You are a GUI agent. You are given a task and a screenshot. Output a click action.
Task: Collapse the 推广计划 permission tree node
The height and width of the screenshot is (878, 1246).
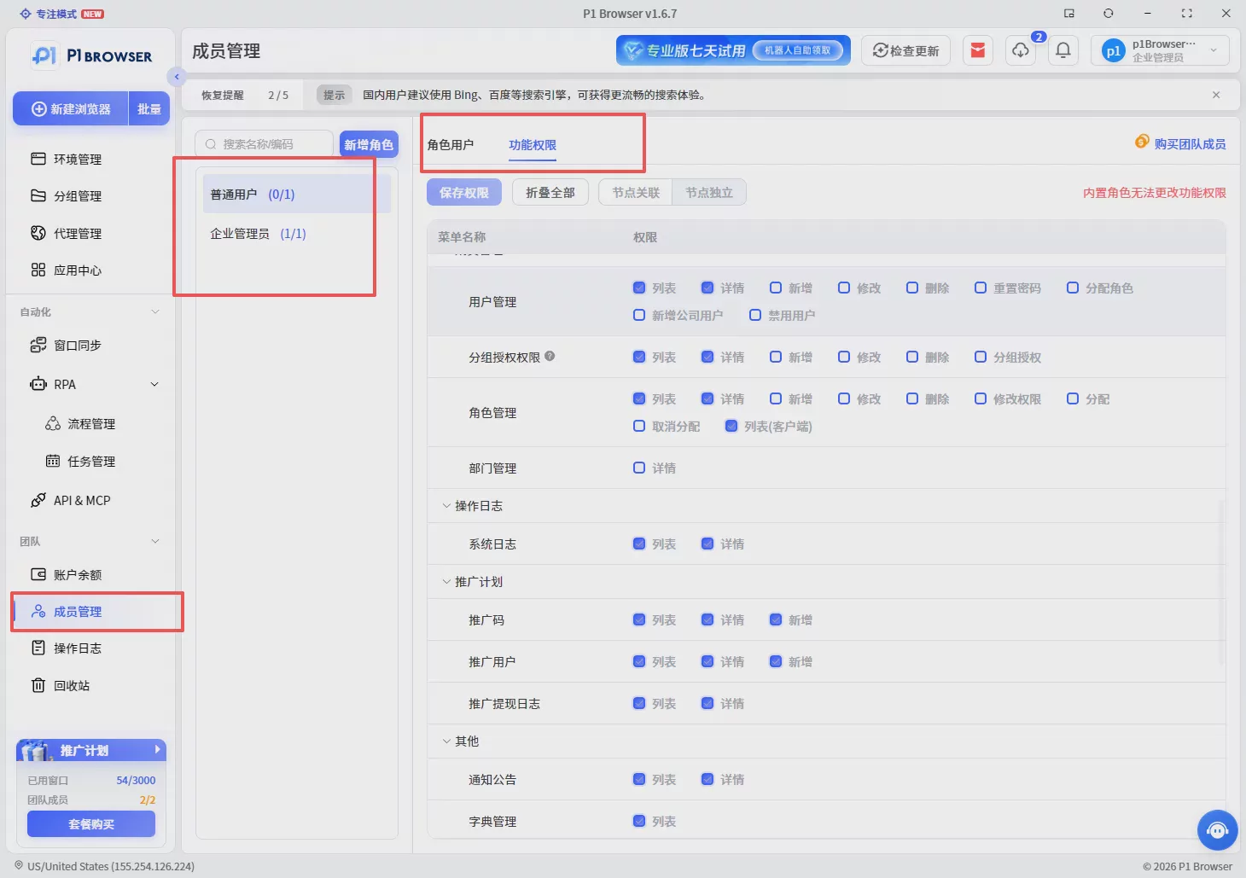[x=446, y=581]
